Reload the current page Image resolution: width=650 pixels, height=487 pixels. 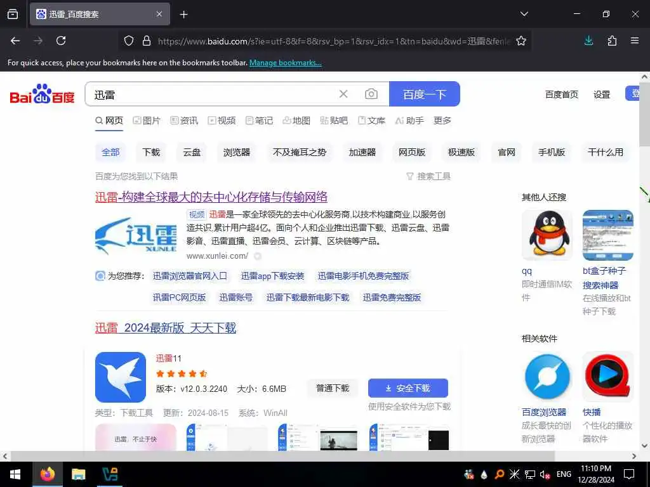(x=61, y=41)
